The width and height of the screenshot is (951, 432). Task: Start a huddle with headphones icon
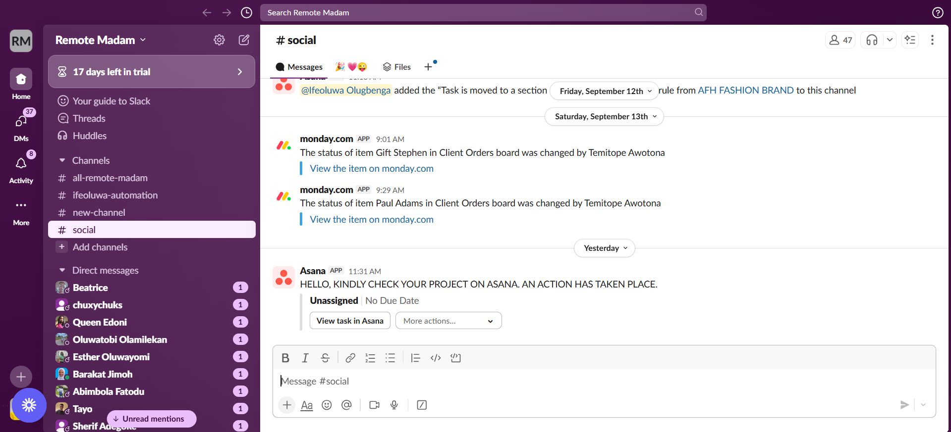coord(872,40)
